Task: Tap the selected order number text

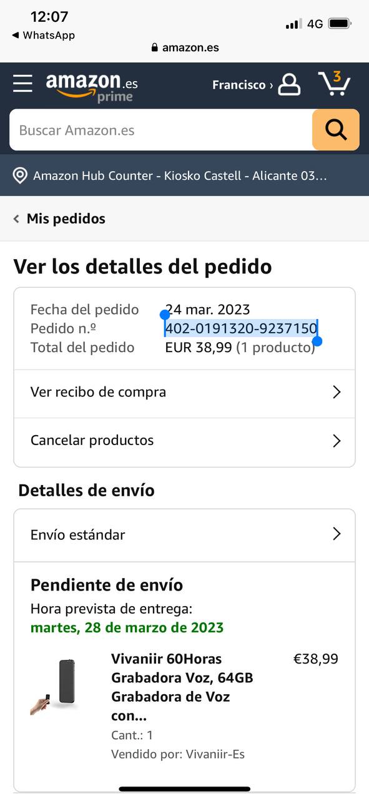Action: (x=241, y=328)
